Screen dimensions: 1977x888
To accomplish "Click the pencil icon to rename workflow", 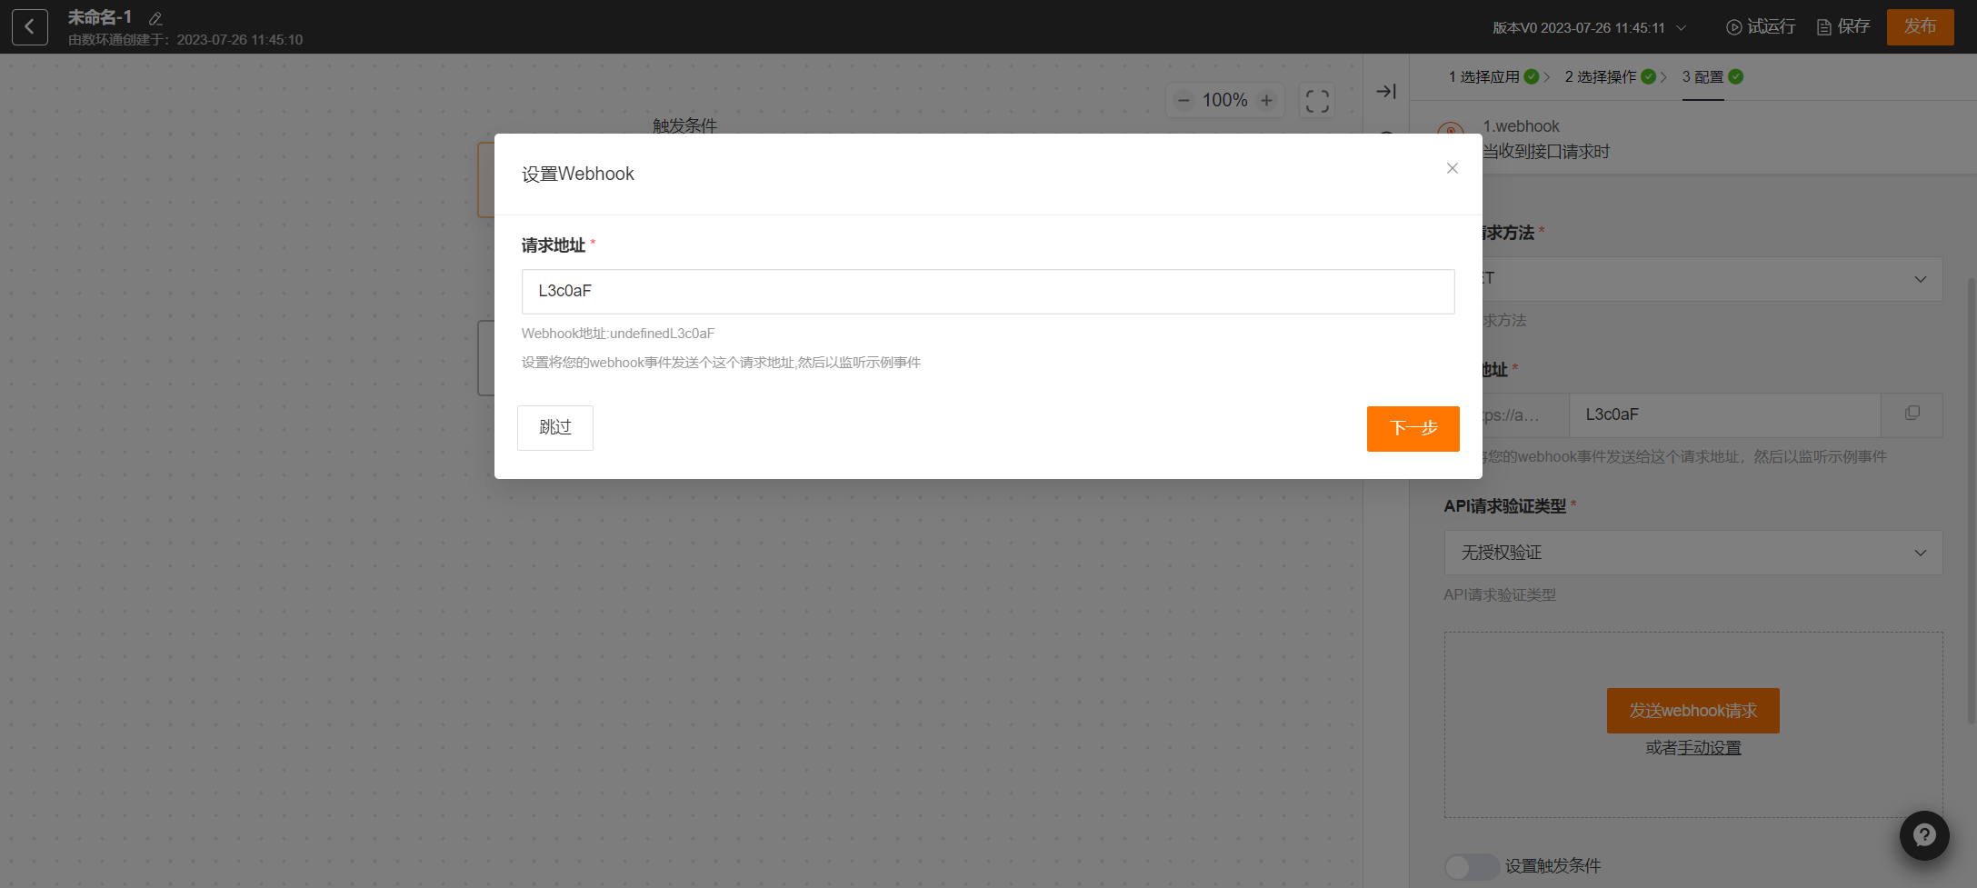I will 155,18.
